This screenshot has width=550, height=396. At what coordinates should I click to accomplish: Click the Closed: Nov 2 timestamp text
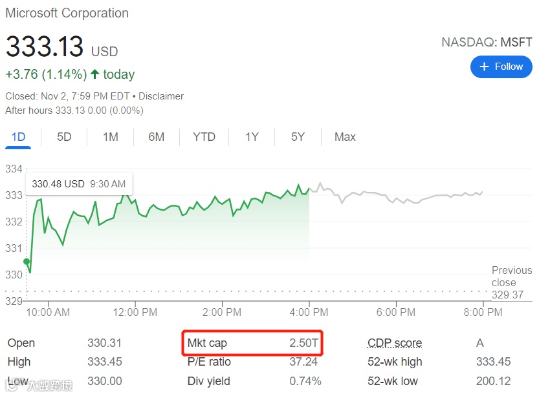[x=67, y=96]
